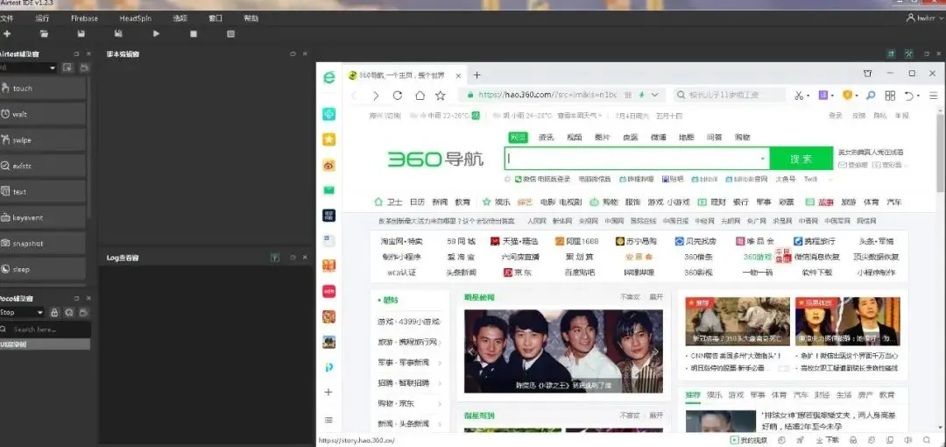Bookmark the page with the star icon
Viewport: 946px width, 447px height.
pyautogui.click(x=441, y=96)
